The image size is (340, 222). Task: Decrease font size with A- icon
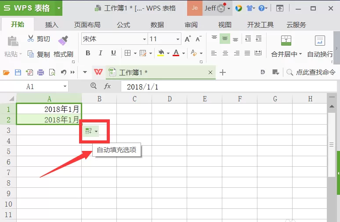click(199, 39)
